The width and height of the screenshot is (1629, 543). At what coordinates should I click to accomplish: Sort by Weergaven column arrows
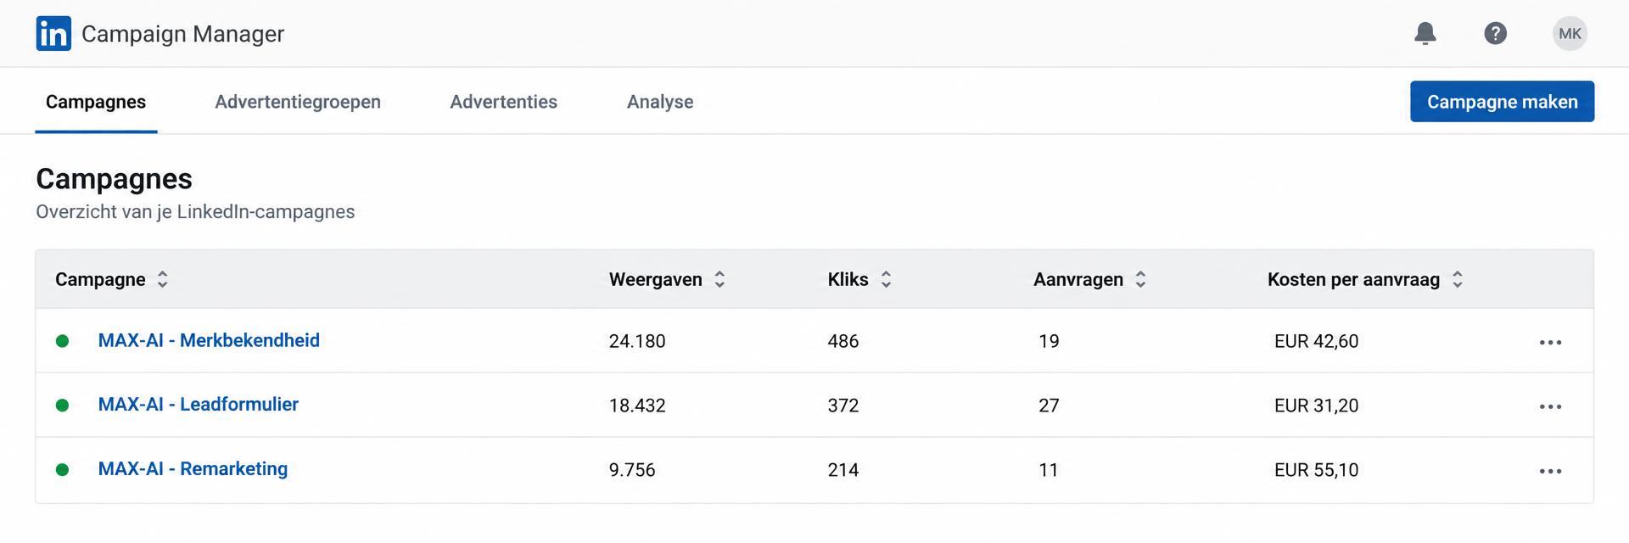719,279
